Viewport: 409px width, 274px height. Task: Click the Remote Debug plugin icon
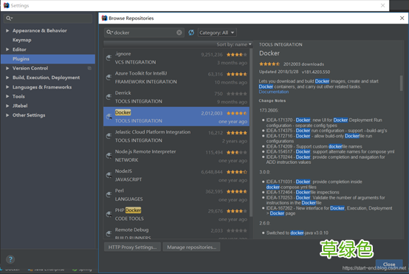coord(109,233)
